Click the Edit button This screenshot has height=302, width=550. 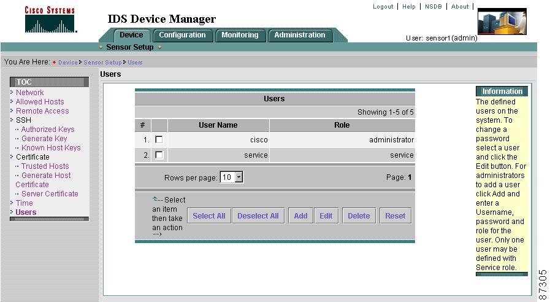326,216
